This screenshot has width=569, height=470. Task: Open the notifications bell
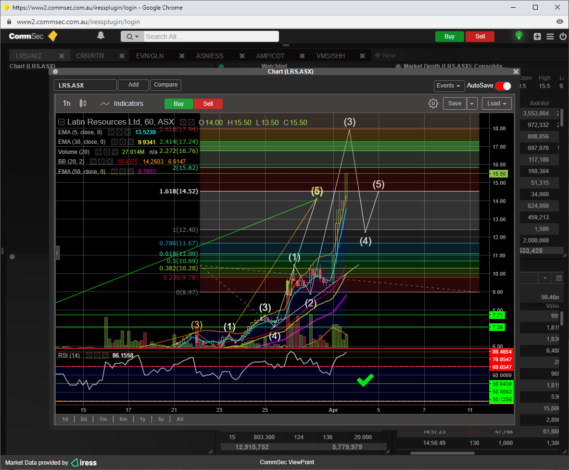pyautogui.click(x=101, y=36)
